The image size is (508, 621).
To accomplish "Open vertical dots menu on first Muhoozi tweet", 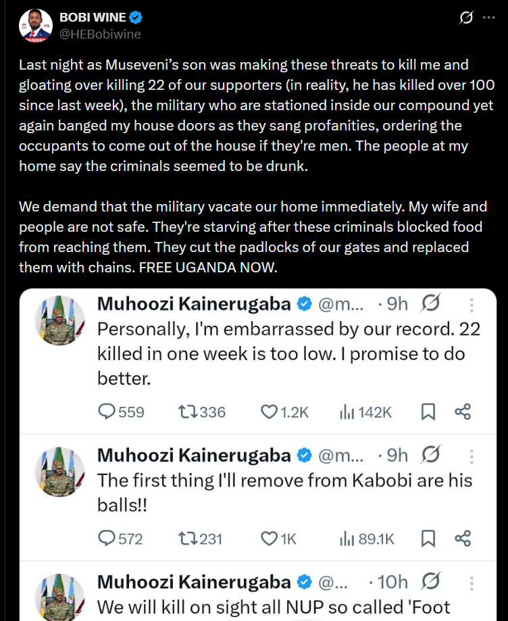I will tap(472, 305).
